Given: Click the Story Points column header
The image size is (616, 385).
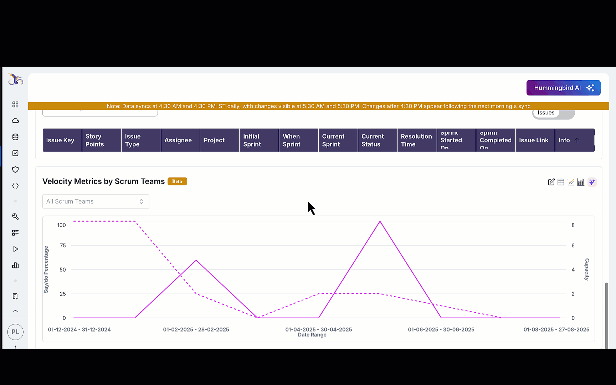Looking at the screenshot, I should click(x=94, y=140).
